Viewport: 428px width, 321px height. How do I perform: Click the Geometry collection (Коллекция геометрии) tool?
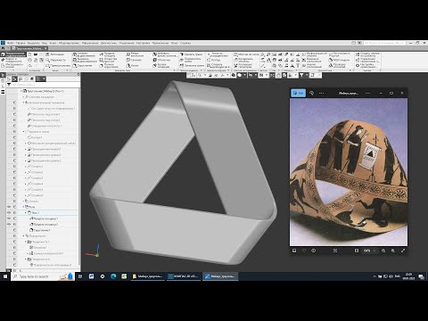pos(243,65)
